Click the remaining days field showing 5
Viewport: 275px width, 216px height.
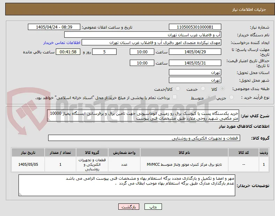104,52
